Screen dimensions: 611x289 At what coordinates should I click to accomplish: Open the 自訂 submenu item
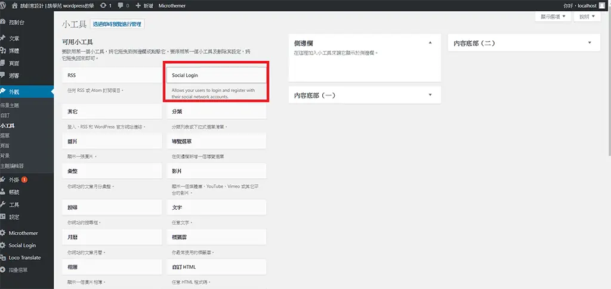pyautogui.click(x=5, y=116)
